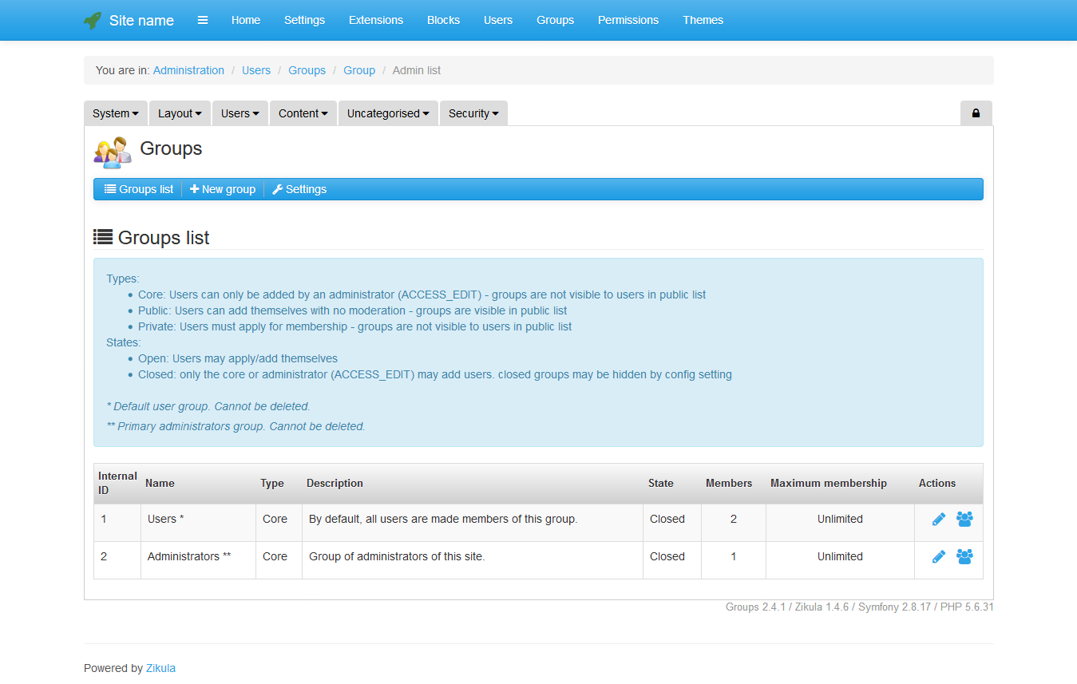1077x684 pixels.
Task: Go to Permissions in top navbar
Action: [x=628, y=20]
